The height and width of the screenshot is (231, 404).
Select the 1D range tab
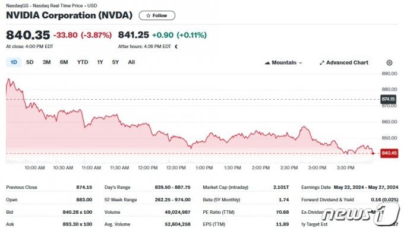pos(14,62)
